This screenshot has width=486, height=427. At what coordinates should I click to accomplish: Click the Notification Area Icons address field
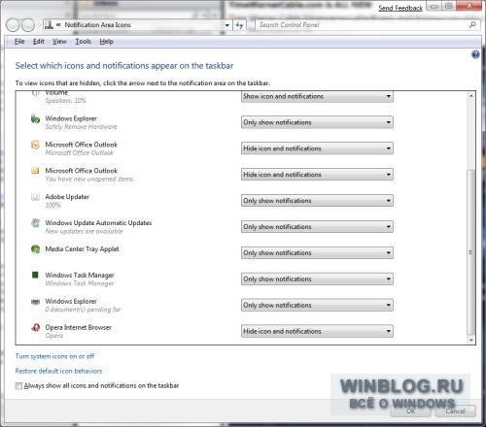coord(138,25)
